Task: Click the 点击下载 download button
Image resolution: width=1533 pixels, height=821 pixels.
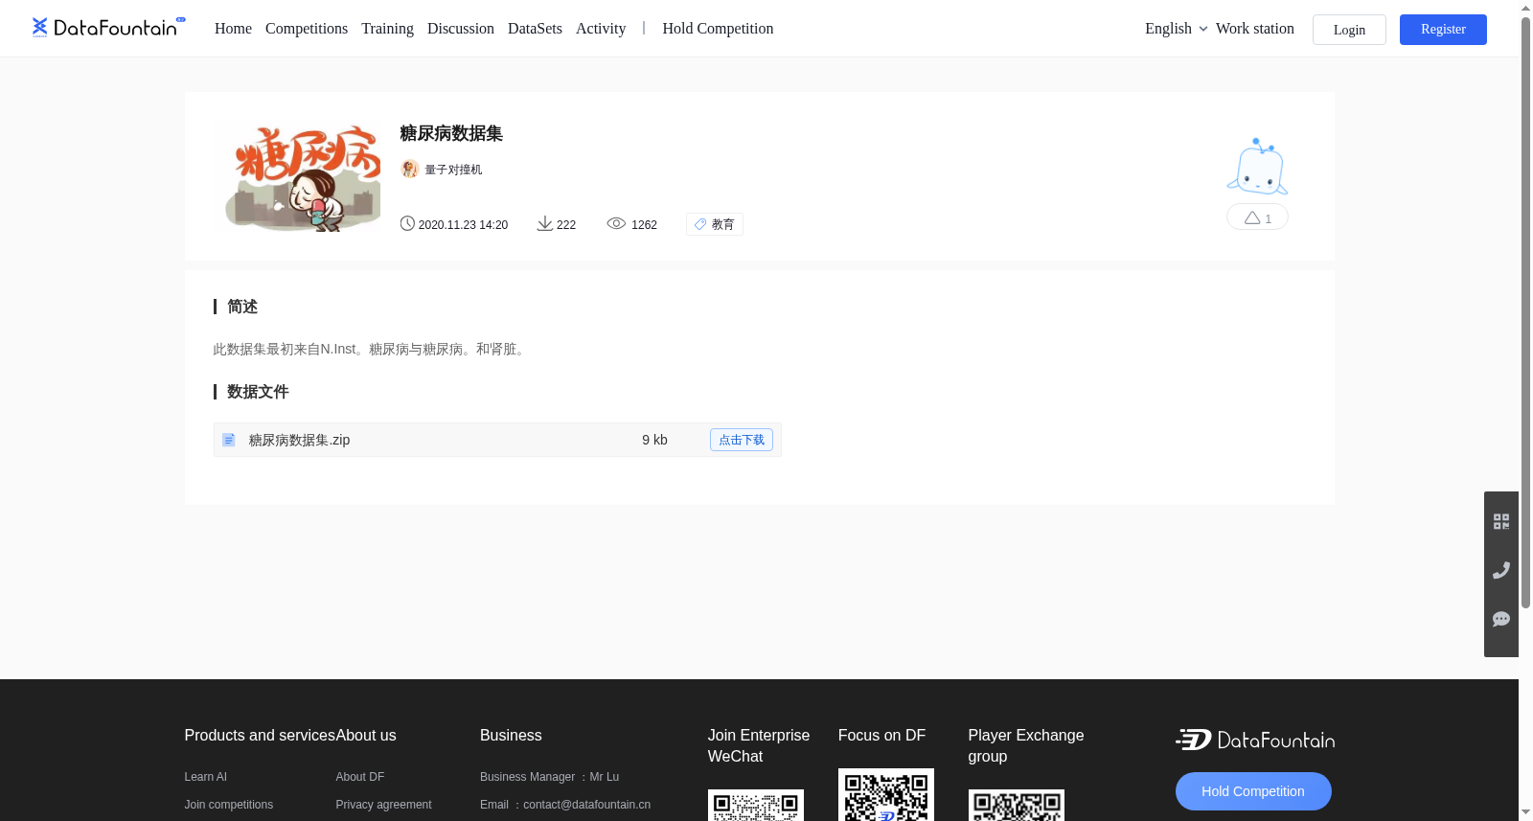Action: [x=742, y=440]
